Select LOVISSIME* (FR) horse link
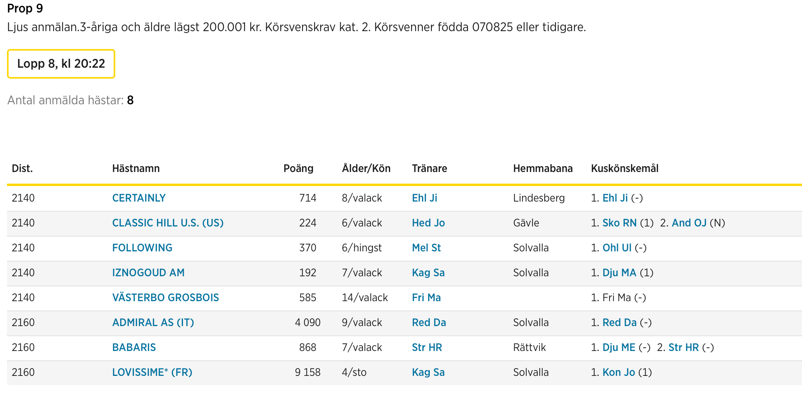802x400 pixels. 152,372
